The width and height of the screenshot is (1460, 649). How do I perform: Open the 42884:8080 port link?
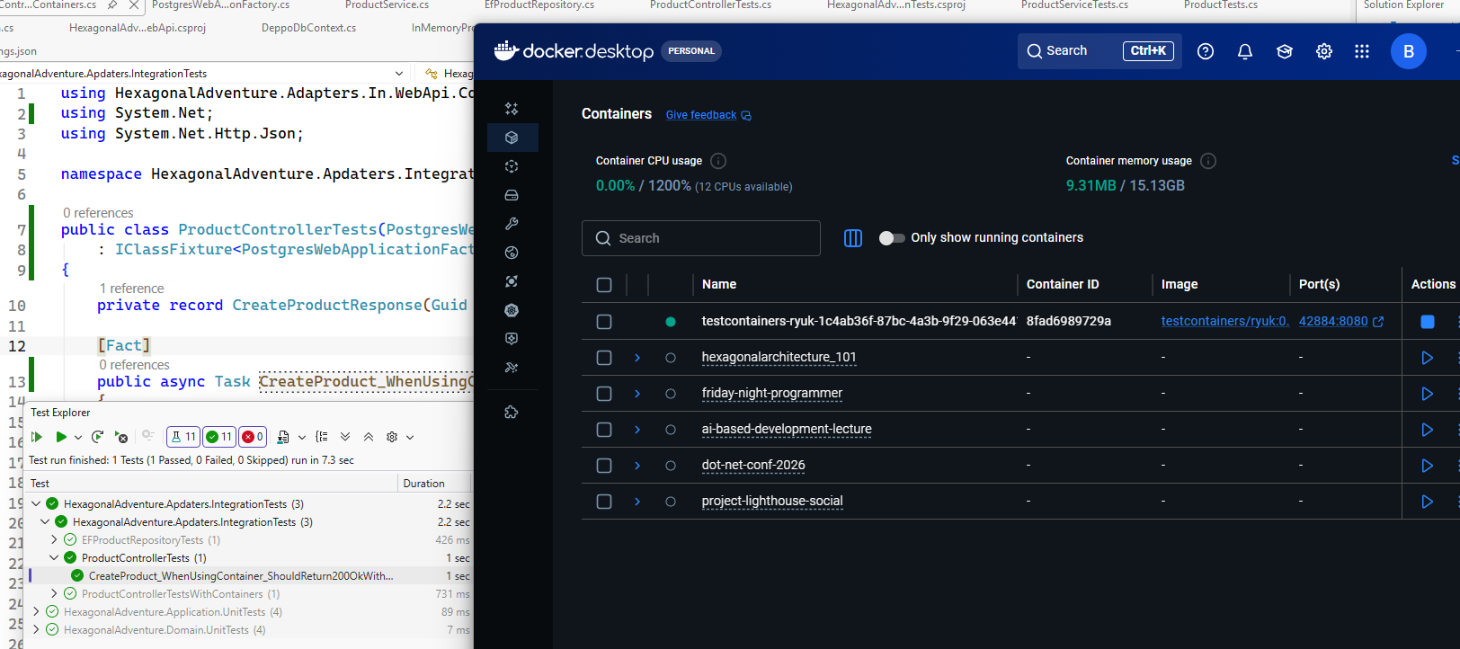point(1333,321)
